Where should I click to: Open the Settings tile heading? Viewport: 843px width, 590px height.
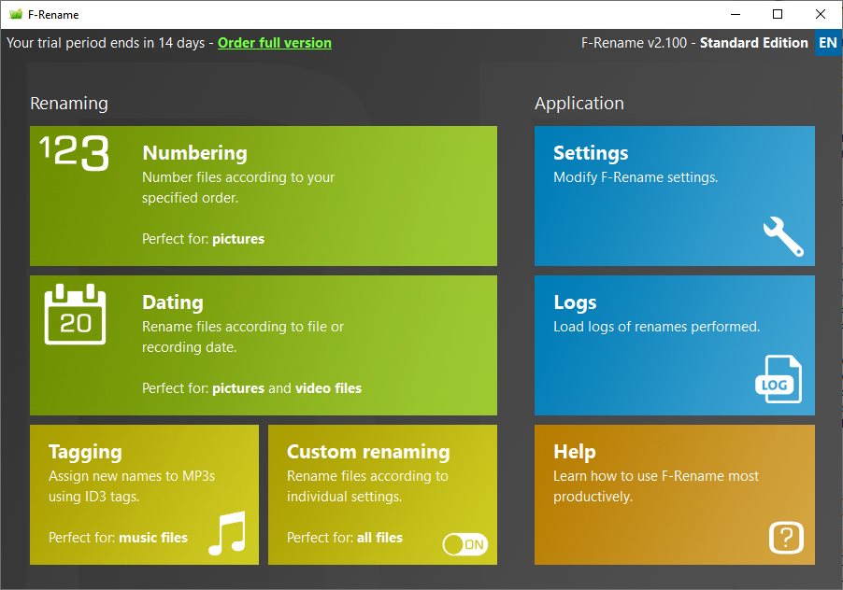pos(591,153)
